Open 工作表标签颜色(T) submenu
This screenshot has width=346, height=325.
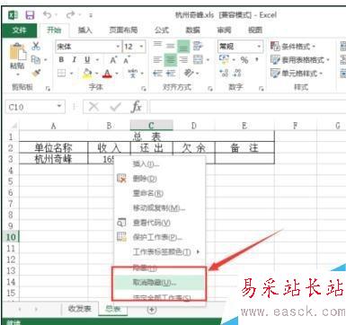160,252
